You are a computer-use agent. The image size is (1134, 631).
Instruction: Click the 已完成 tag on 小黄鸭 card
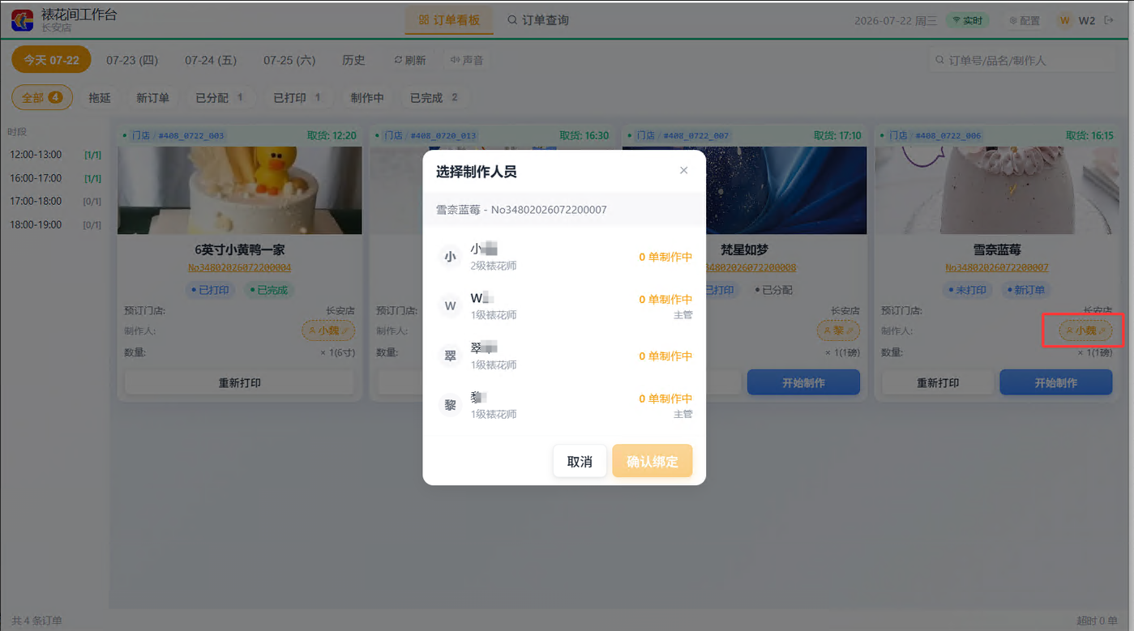pyautogui.click(x=271, y=289)
